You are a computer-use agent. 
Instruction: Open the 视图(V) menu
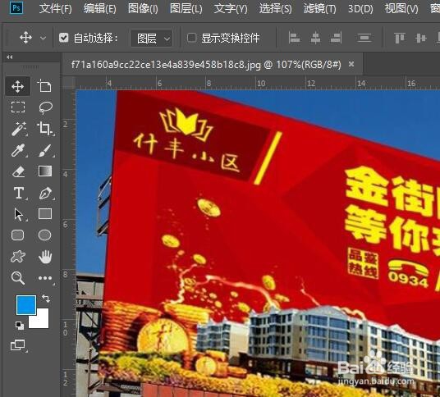coord(401,9)
